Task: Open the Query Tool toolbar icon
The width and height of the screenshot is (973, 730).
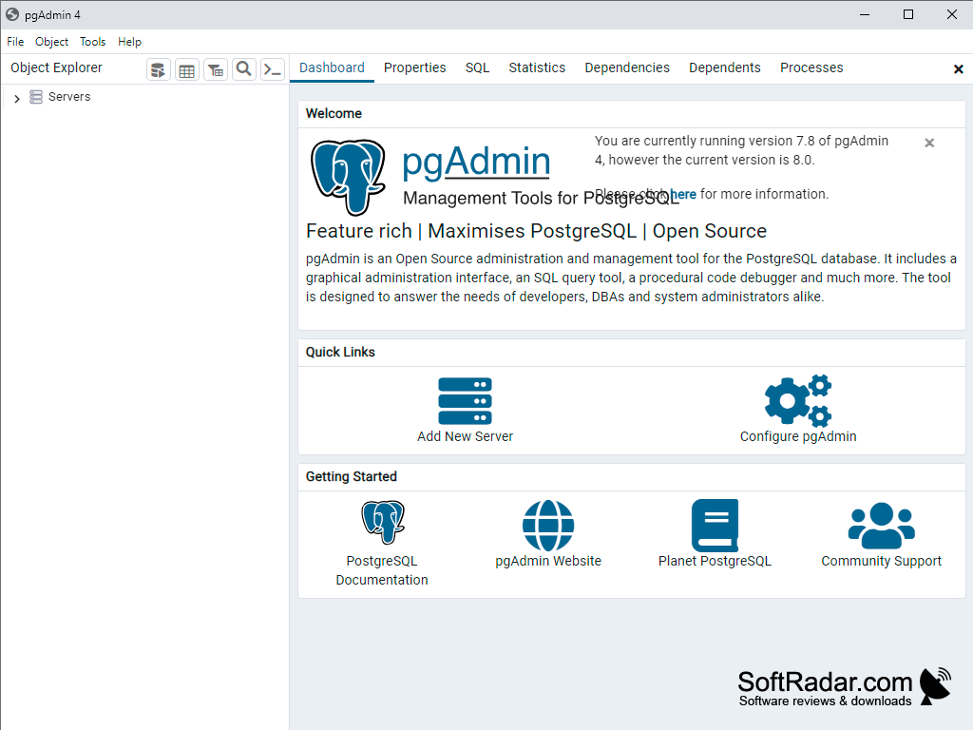Action: point(159,69)
